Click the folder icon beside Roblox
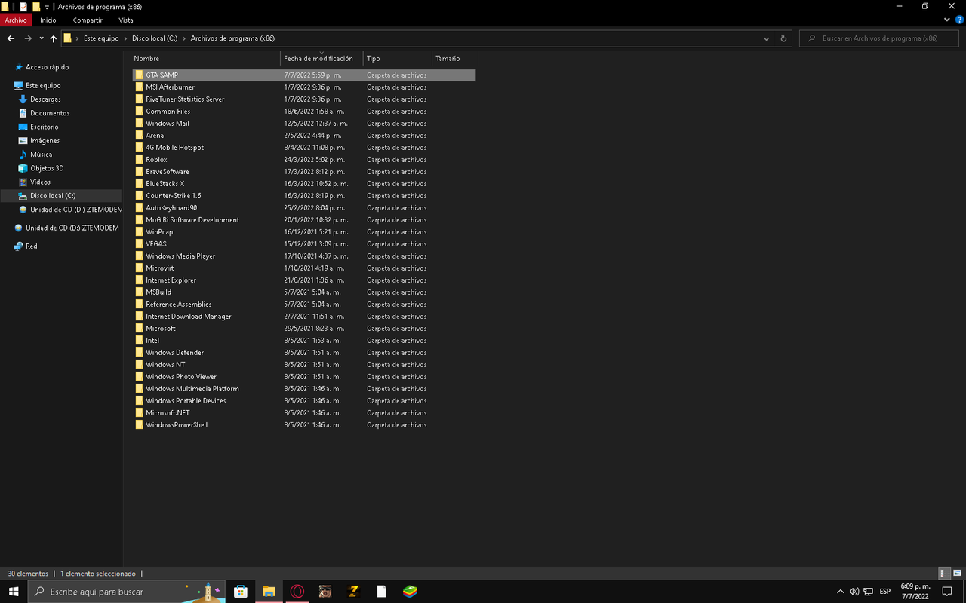The height and width of the screenshot is (603, 966). coord(139,160)
